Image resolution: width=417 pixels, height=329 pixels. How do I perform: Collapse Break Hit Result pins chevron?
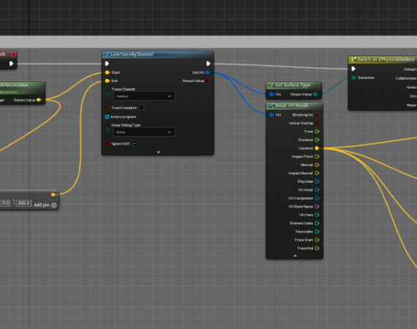pyautogui.click(x=295, y=256)
